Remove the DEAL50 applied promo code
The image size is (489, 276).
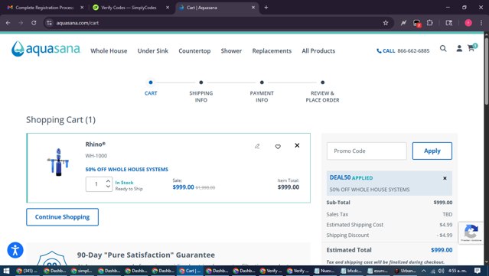tap(445, 178)
